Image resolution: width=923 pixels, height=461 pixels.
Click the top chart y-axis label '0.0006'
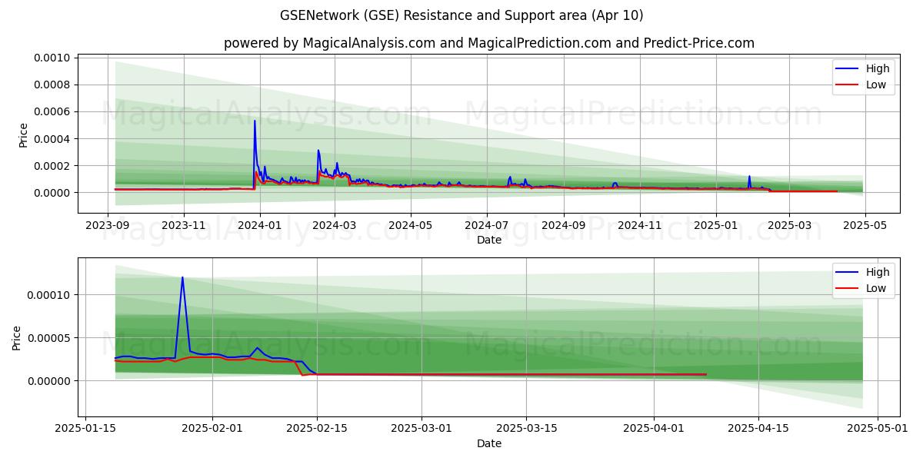(x=53, y=112)
